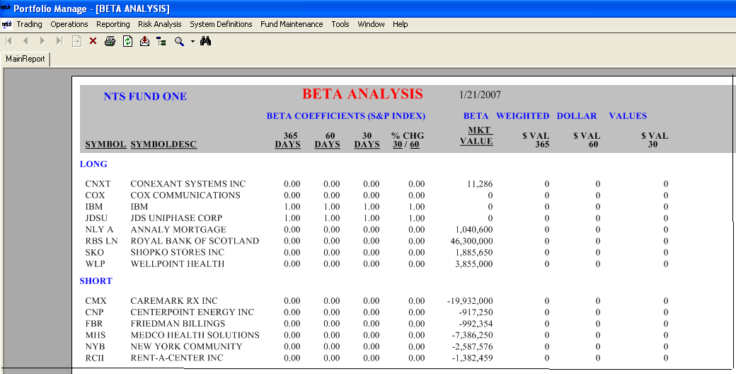Select ANNALY MORTGAGE description
The width and height of the screenshot is (736, 374).
pyautogui.click(x=178, y=229)
